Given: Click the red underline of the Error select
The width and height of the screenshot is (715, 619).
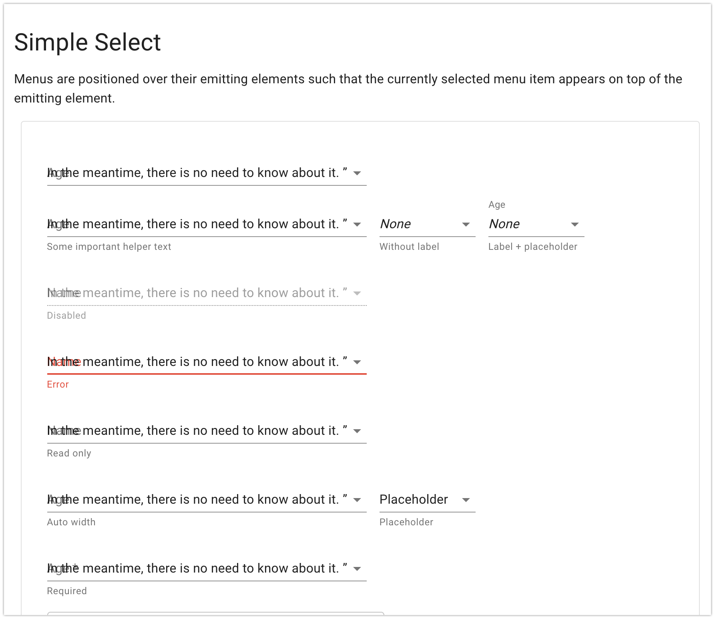Looking at the screenshot, I should click(206, 372).
